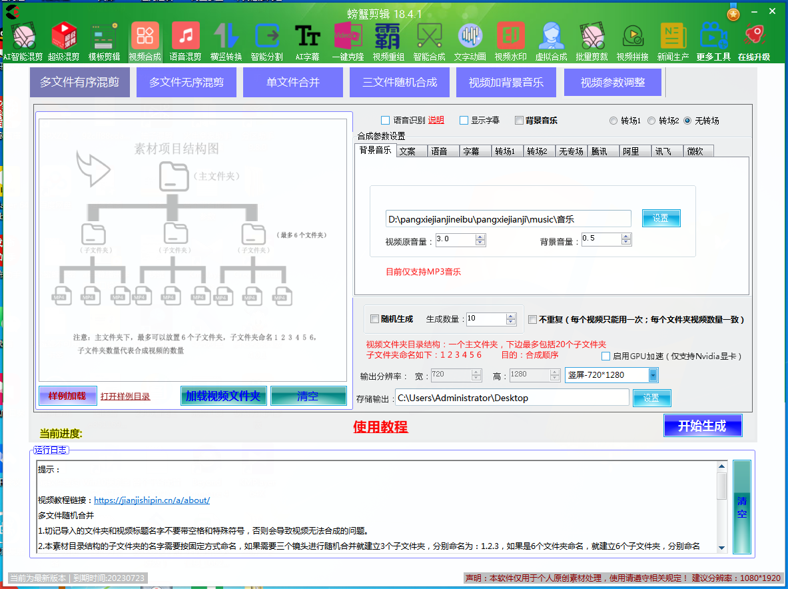788x589 pixels.
Task: Switch to the 语音 settings tab
Action: pos(444,151)
